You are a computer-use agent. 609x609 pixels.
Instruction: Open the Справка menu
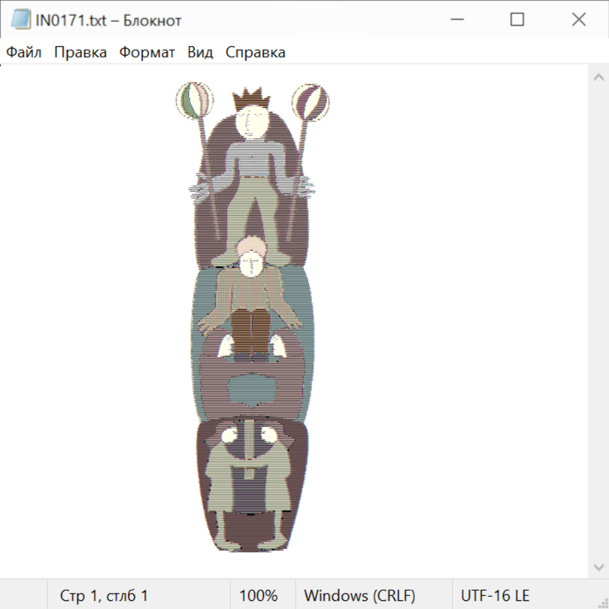click(x=255, y=53)
